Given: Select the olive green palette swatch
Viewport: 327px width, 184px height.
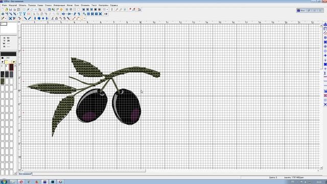Looking at the screenshot, I should point(3,81).
